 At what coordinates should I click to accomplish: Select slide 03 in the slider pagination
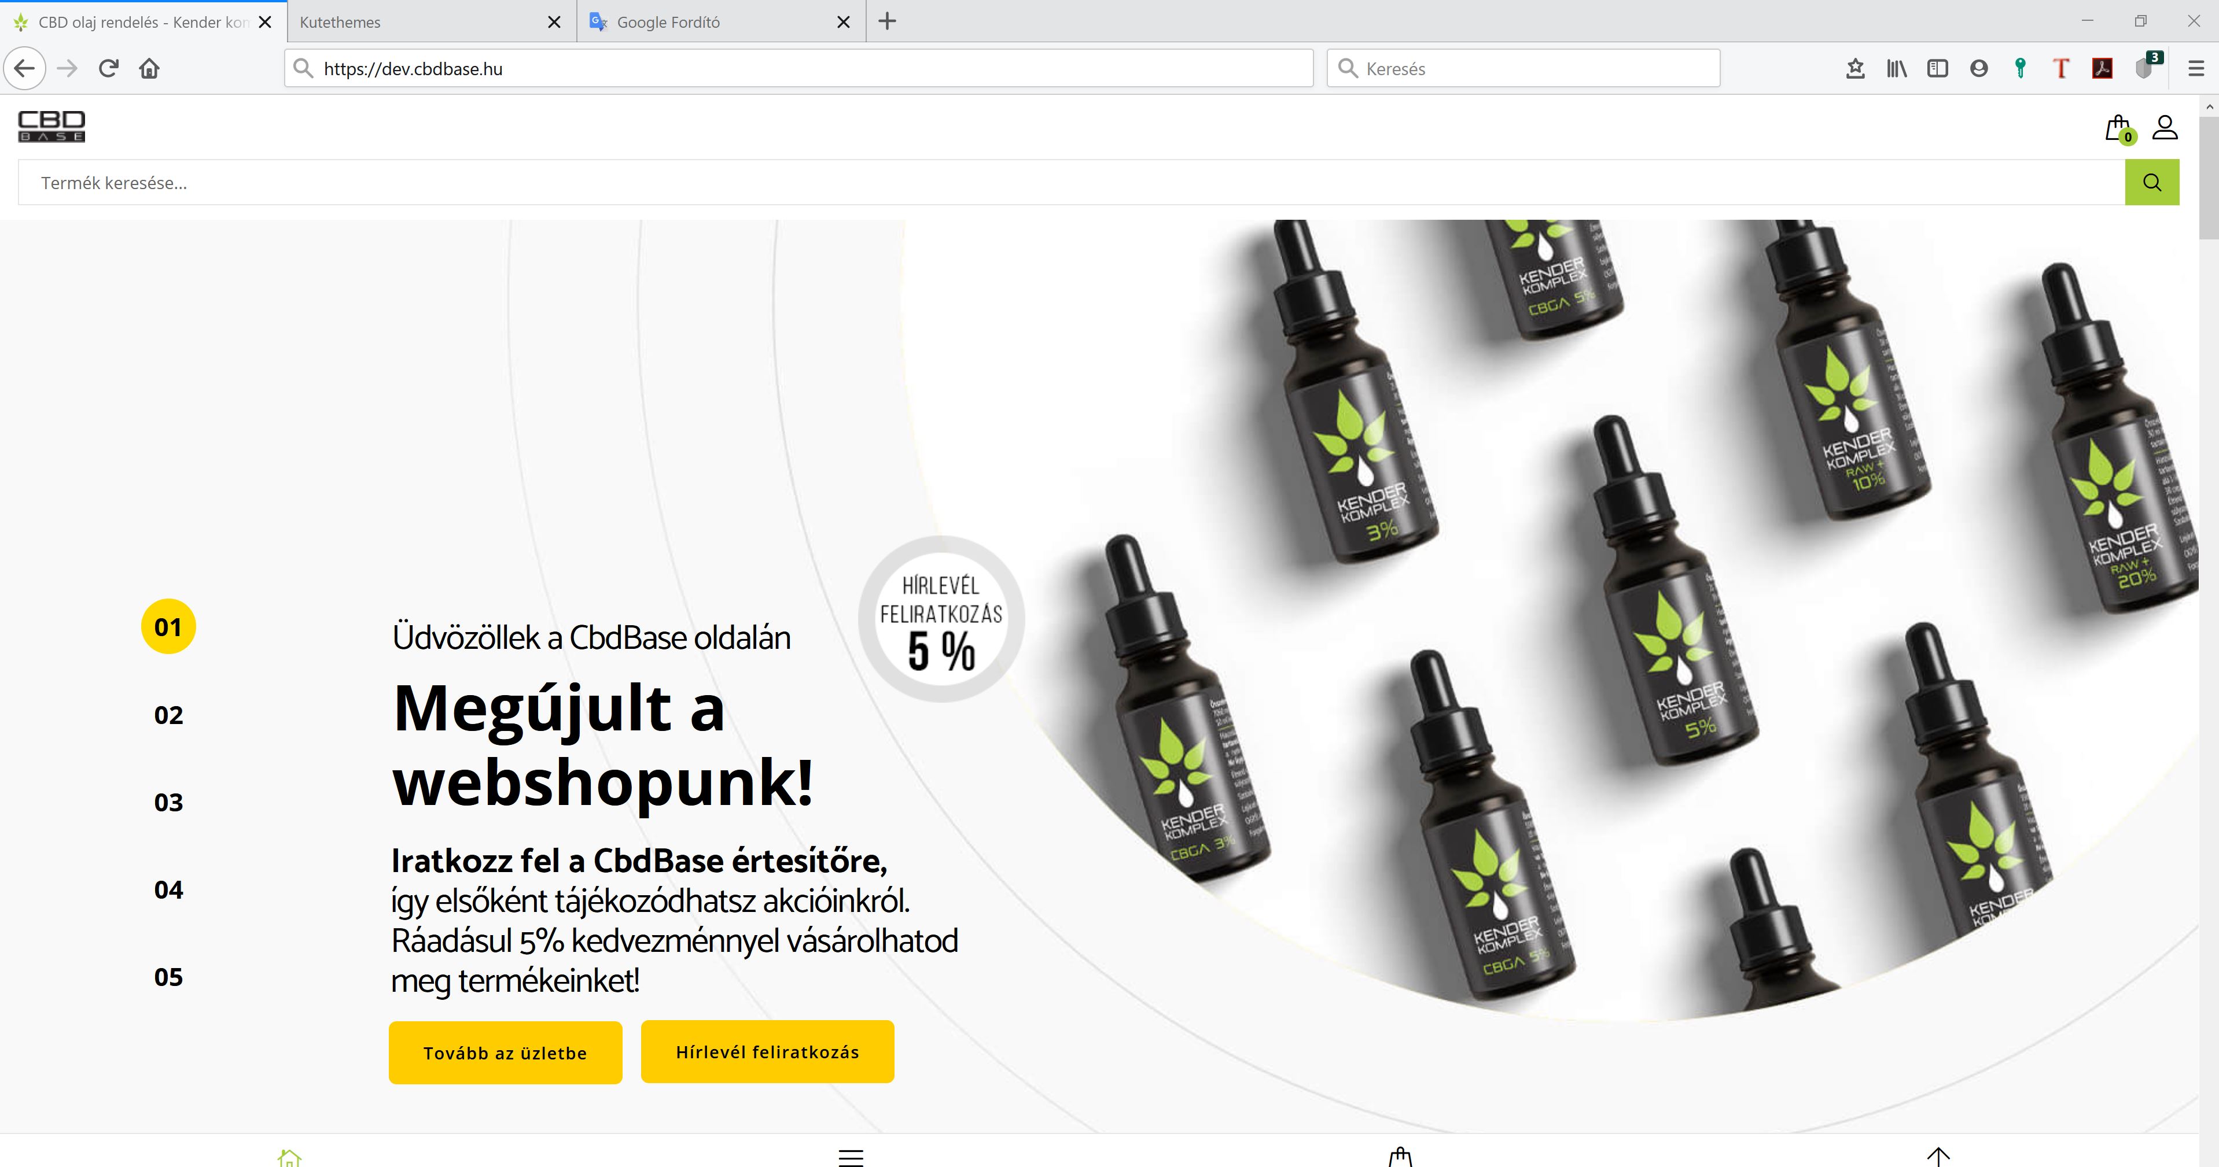pyautogui.click(x=169, y=802)
